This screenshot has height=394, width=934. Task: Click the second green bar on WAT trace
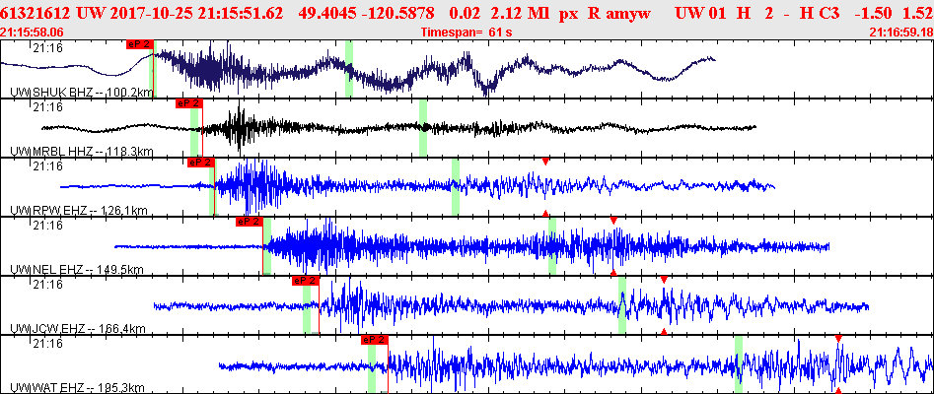point(739,364)
